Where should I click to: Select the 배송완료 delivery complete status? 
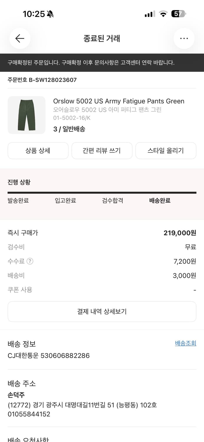(159, 201)
